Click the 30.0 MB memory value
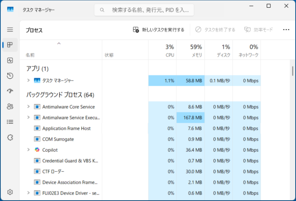The height and width of the screenshot is (201, 296). pos(194,172)
